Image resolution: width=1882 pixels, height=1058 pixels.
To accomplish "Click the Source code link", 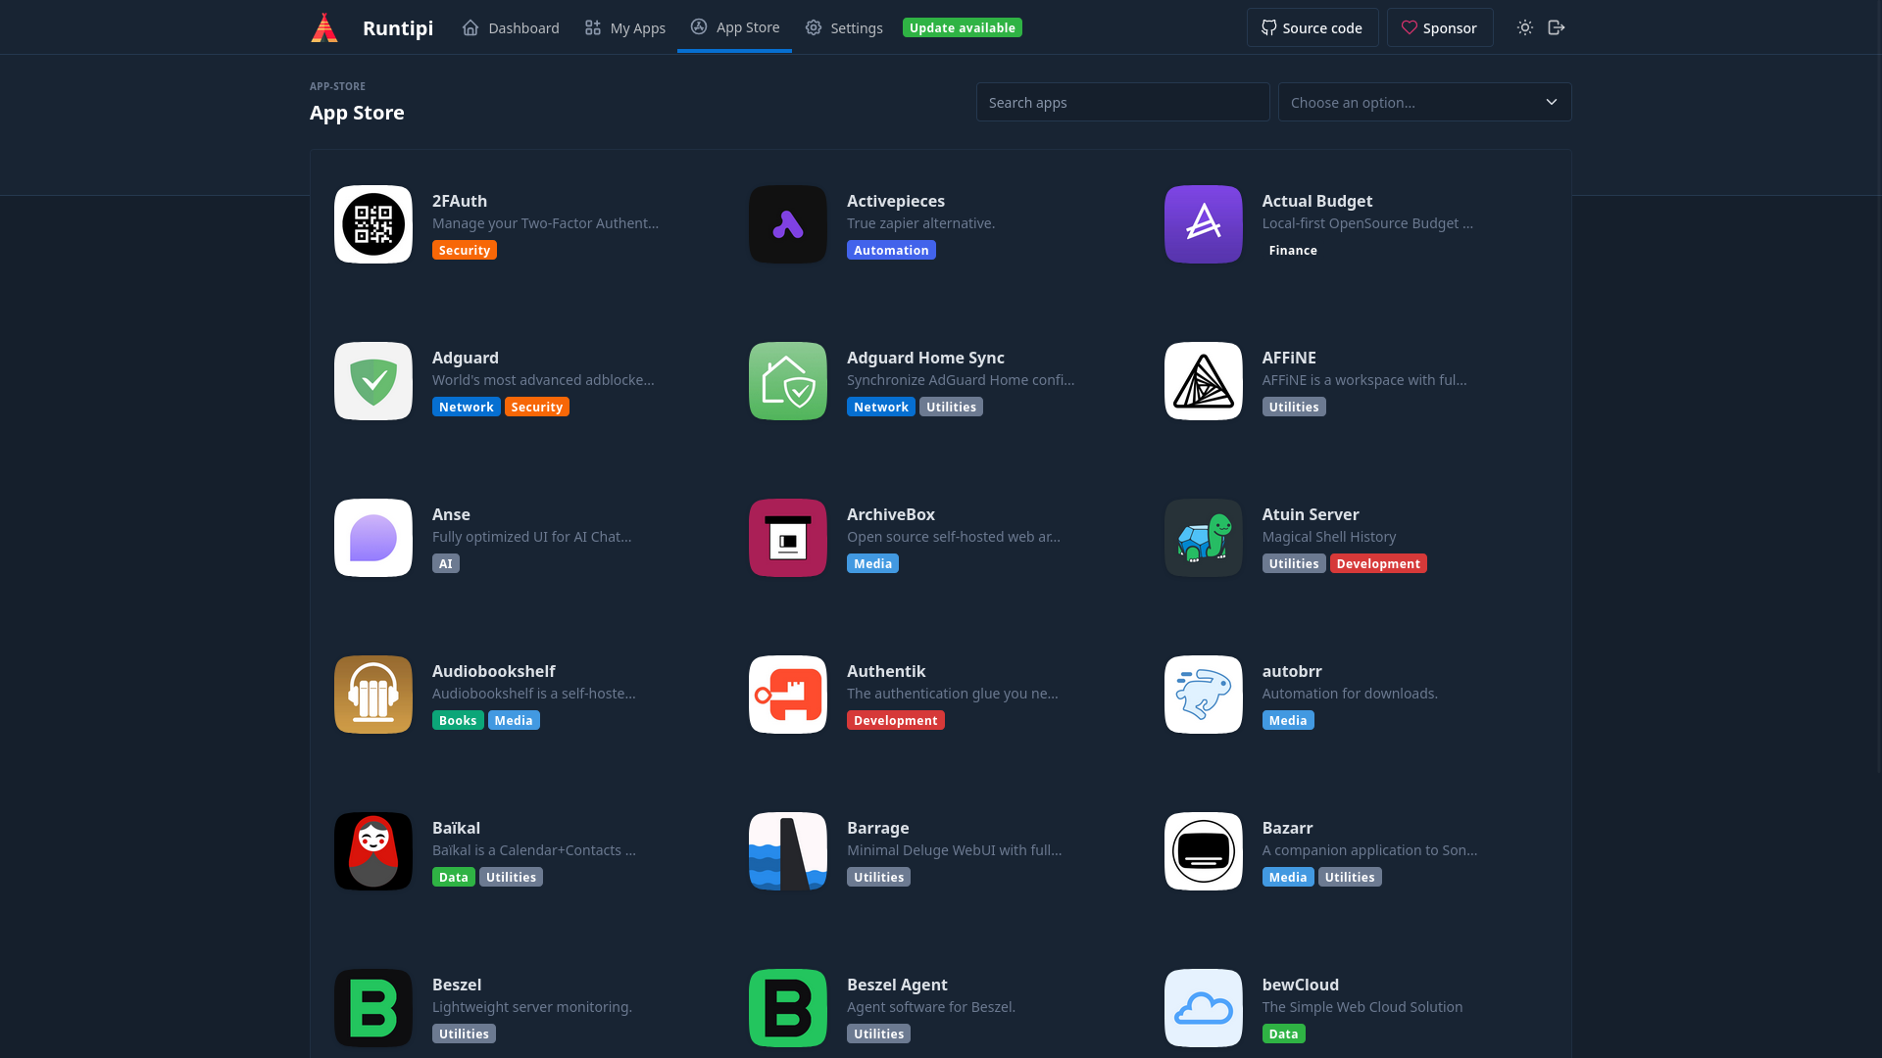I will coord(1312,27).
